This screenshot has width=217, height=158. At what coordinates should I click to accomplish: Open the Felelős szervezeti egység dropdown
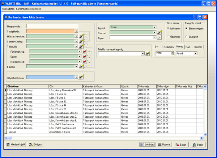[143, 53]
